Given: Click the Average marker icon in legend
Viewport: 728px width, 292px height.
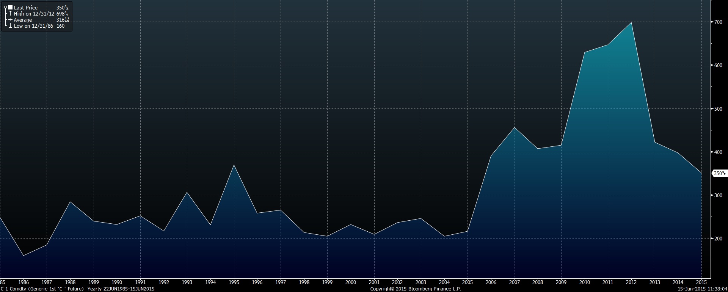Looking at the screenshot, I should pos(10,20).
